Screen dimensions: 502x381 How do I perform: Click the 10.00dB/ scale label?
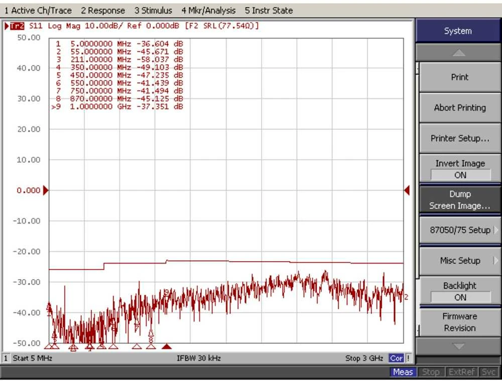pos(104,26)
